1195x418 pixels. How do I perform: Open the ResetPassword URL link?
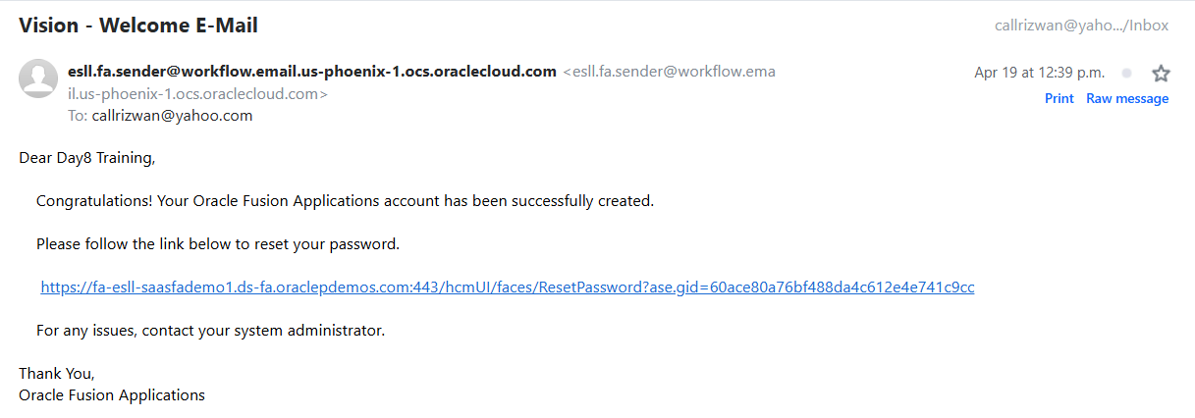coord(508,287)
